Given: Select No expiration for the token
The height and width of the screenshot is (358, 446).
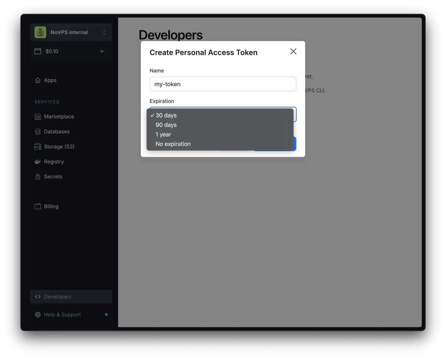Looking at the screenshot, I should pos(173,144).
